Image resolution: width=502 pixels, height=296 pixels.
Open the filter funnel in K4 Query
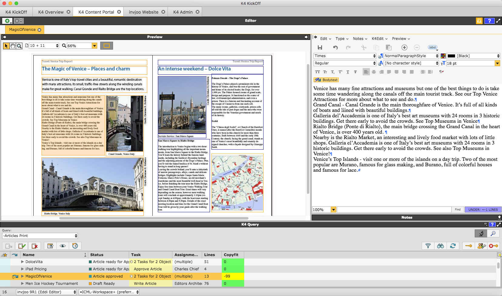[428, 246]
